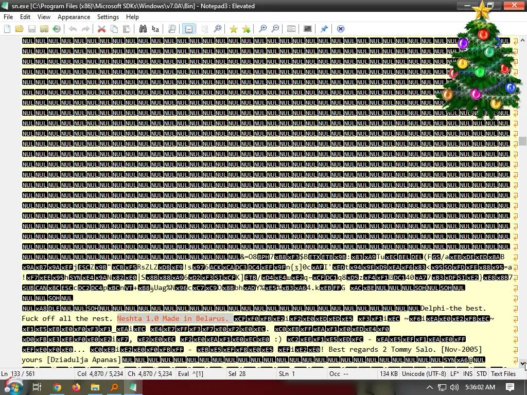Viewport: 527px width, 395px height.
Task: Open the Edit menu
Action: [x=25, y=17]
